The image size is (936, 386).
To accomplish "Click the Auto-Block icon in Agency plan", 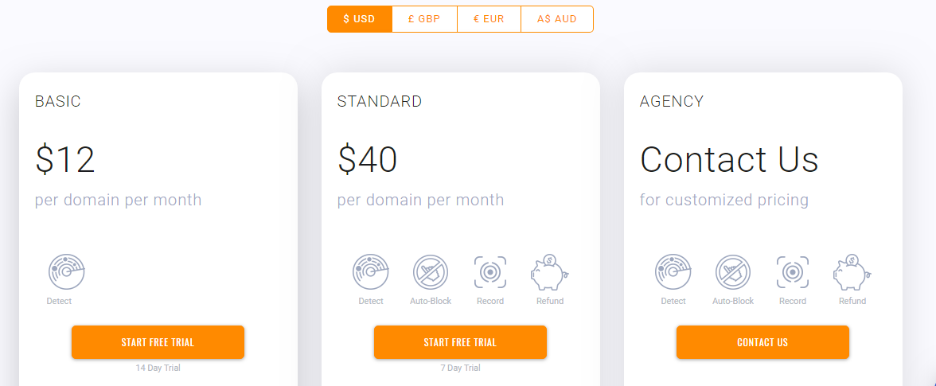I will coord(733,272).
